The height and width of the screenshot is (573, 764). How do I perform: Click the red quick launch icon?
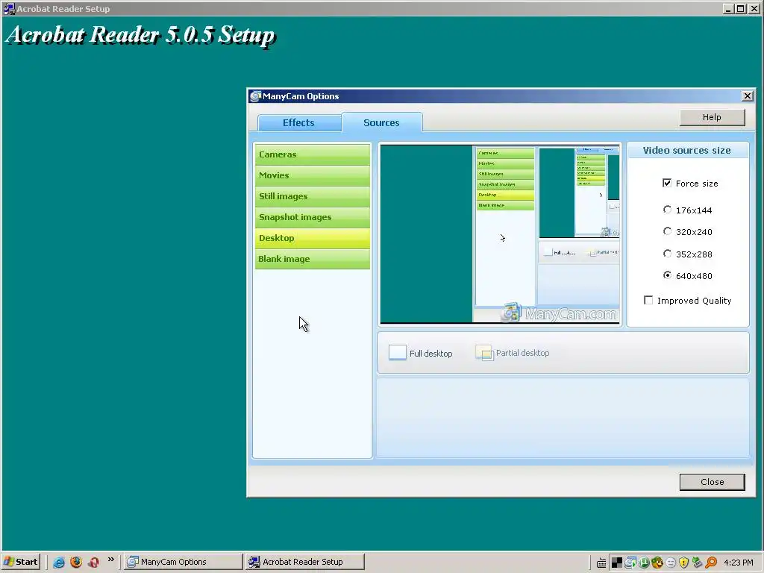(94, 562)
